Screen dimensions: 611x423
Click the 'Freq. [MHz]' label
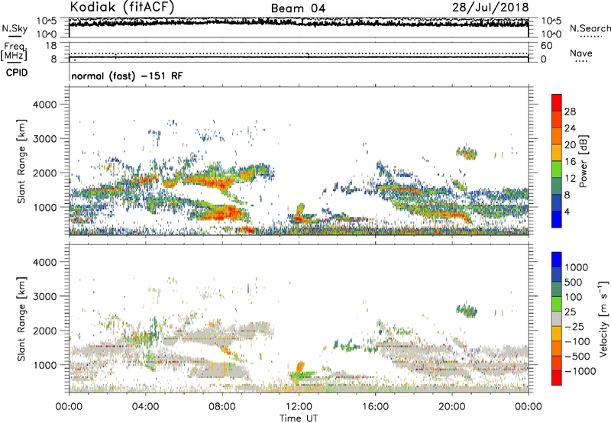click(x=14, y=51)
